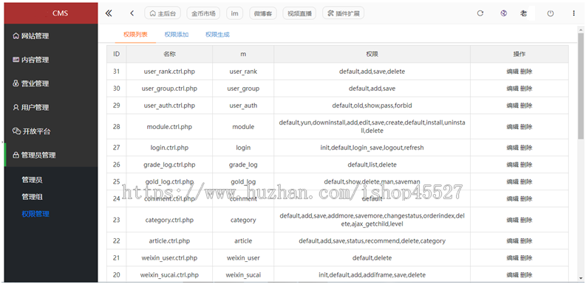Click the user_rank.ctrl.php name cell
The image size is (586, 284).
[169, 72]
